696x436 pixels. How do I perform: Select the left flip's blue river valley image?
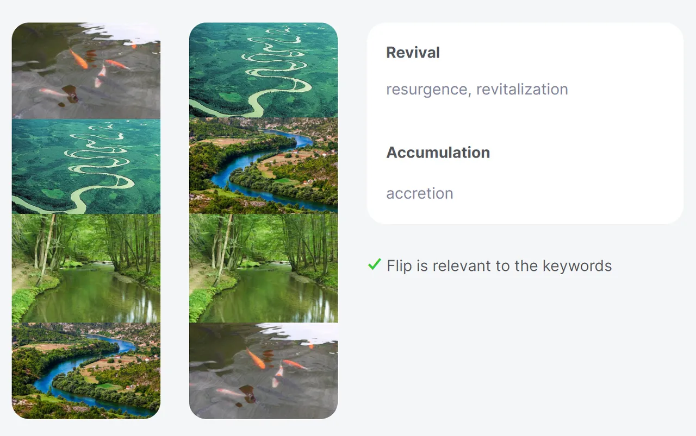[x=86, y=371]
